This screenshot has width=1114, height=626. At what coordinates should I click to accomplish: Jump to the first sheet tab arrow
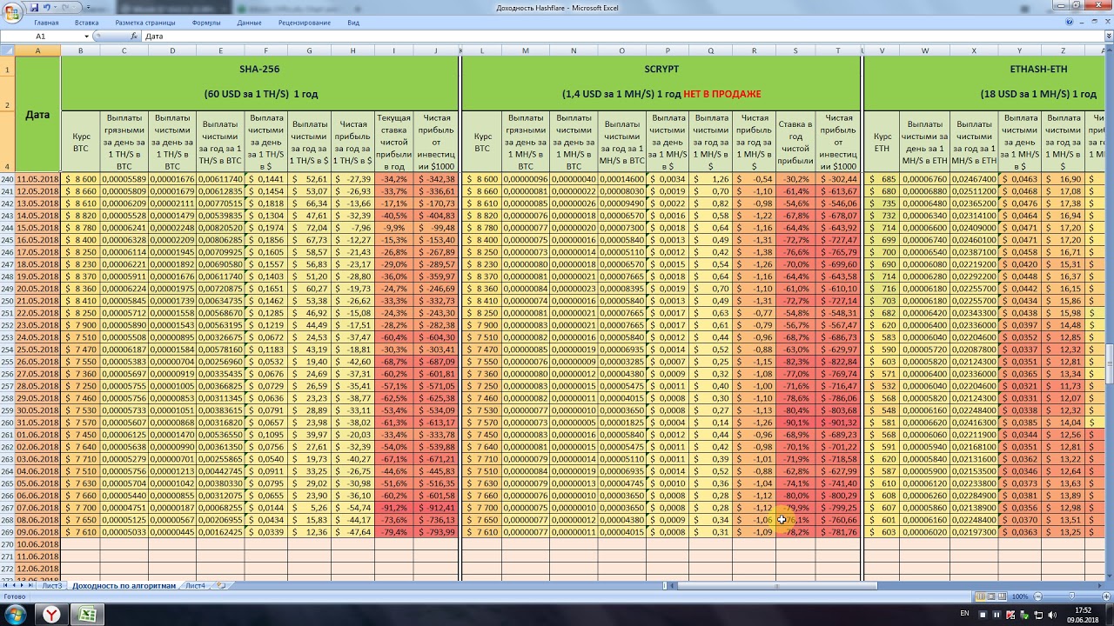click(x=6, y=586)
